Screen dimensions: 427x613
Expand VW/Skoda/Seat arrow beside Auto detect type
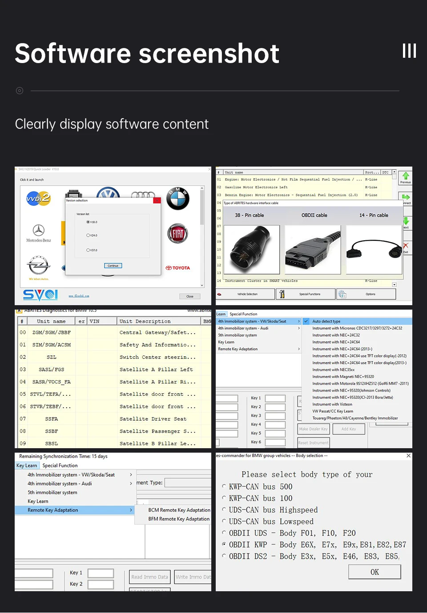(299, 321)
